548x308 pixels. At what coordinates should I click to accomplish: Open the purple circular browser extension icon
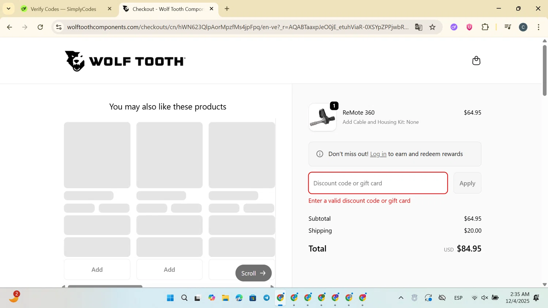tap(454, 27)
